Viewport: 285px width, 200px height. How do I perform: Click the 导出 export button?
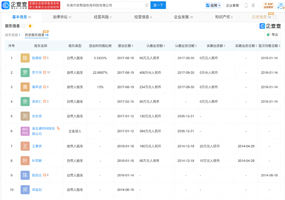point(272,35)
